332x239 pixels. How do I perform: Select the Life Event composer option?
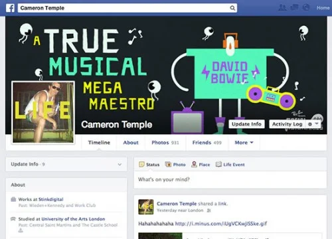(x=230, y=165)
